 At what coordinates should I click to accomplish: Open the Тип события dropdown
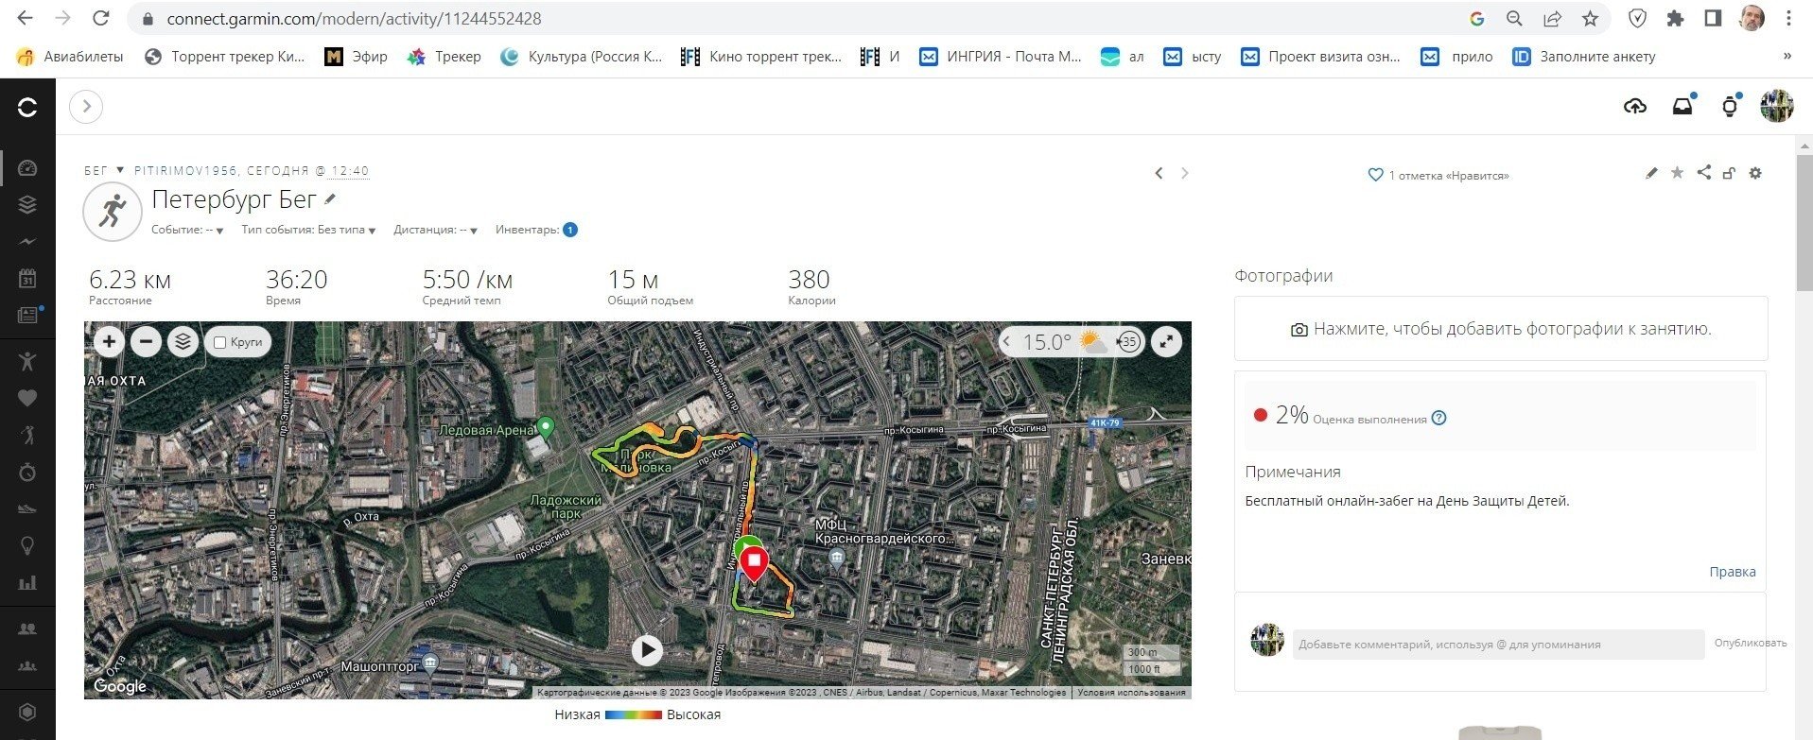[x=308, y=230]
